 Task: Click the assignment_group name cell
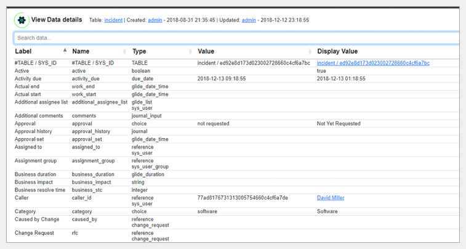(93, 161)
